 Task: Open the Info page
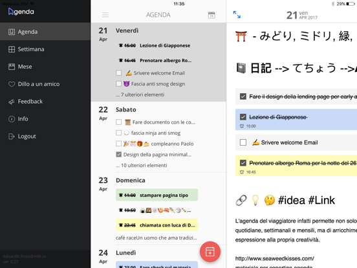(45, 119)
